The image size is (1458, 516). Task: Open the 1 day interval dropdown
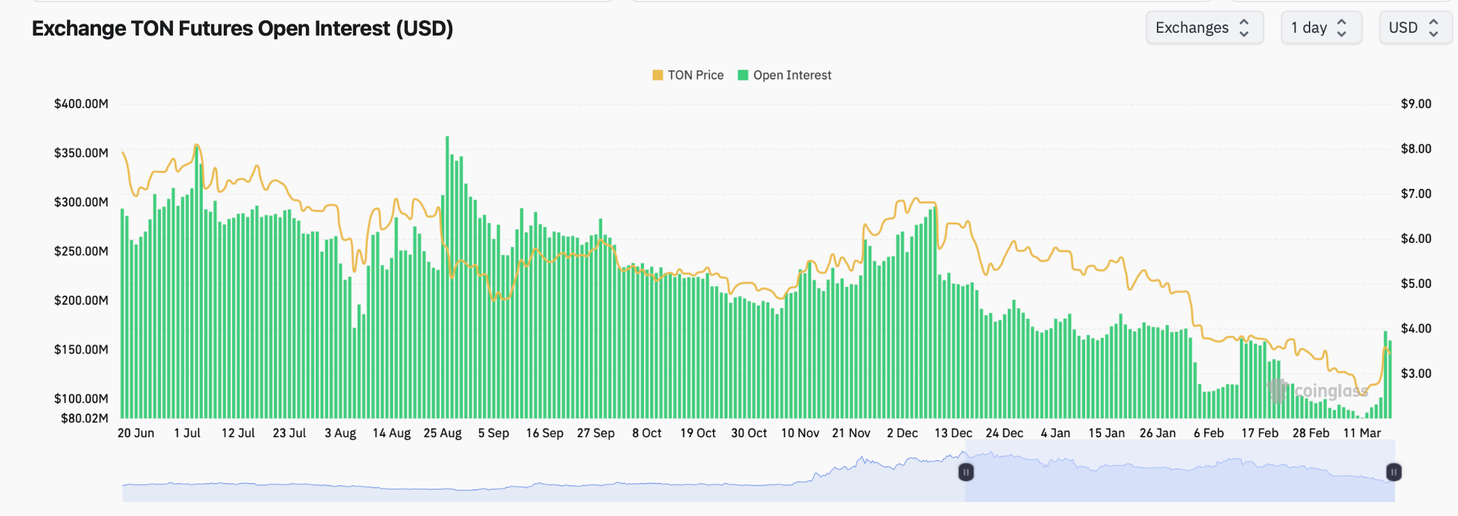point(1321,28)
